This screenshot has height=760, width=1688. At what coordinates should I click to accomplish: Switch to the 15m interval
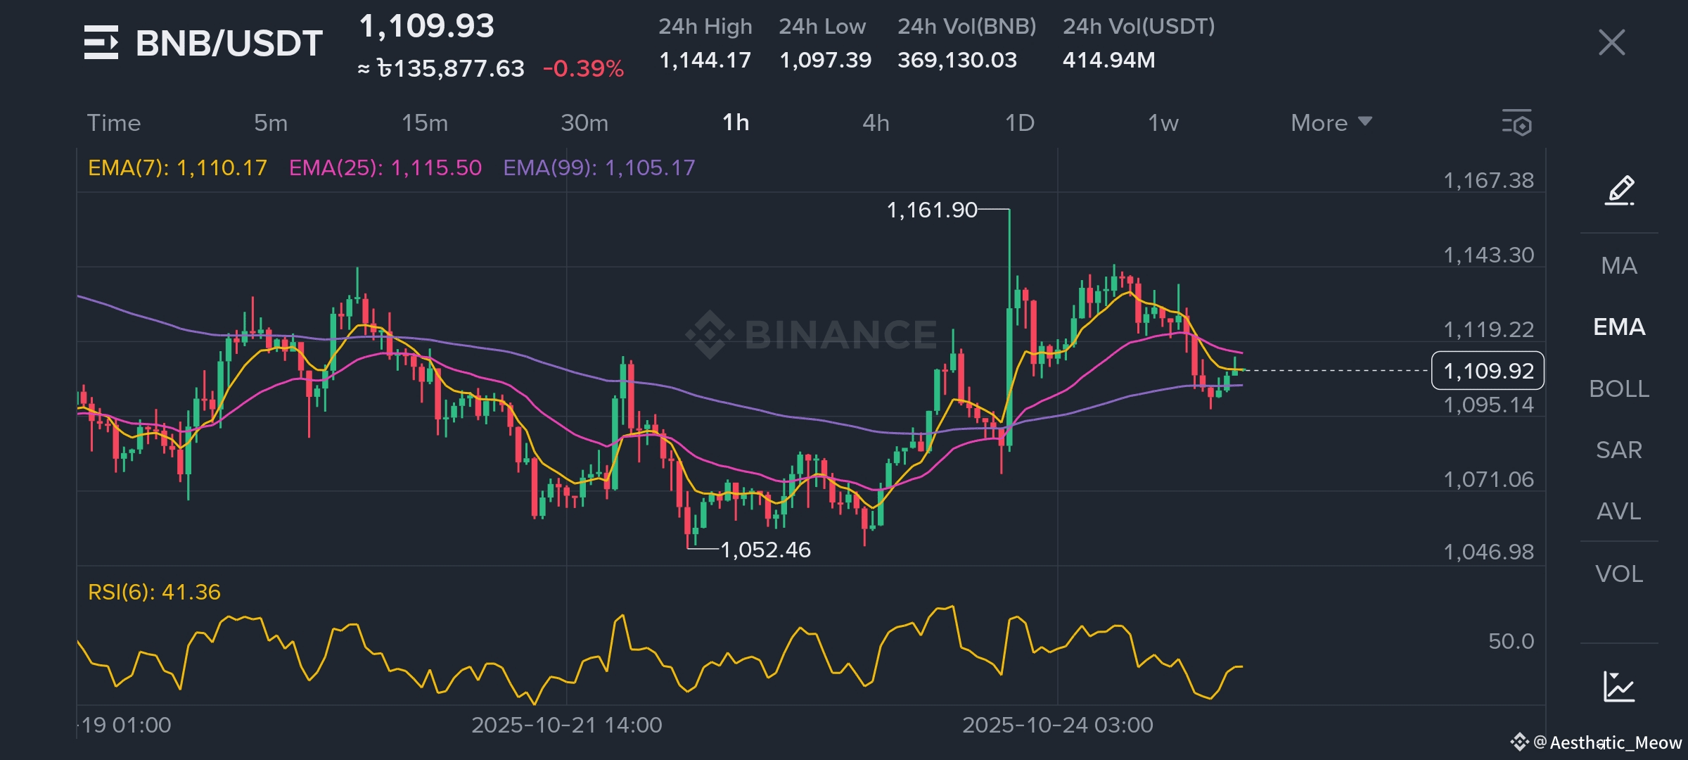tap(424, 122)
